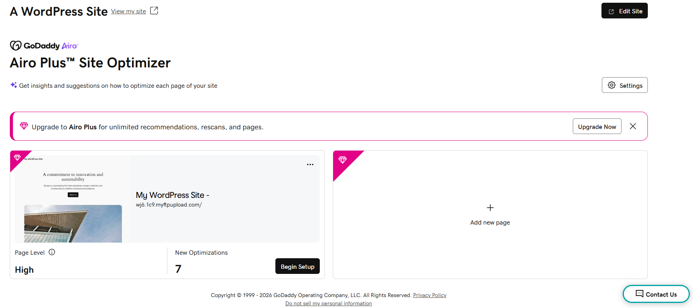
Task: Open the site preview thumbnail
Action: [x=73, y=199]
